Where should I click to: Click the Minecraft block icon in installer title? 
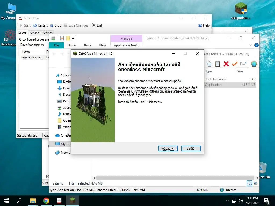75,53
